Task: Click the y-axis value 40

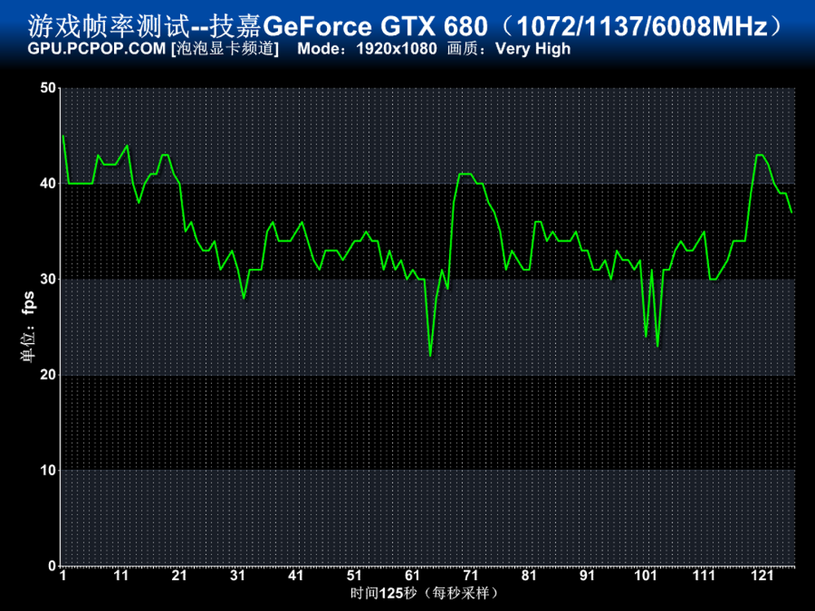Action: point(48,183)
